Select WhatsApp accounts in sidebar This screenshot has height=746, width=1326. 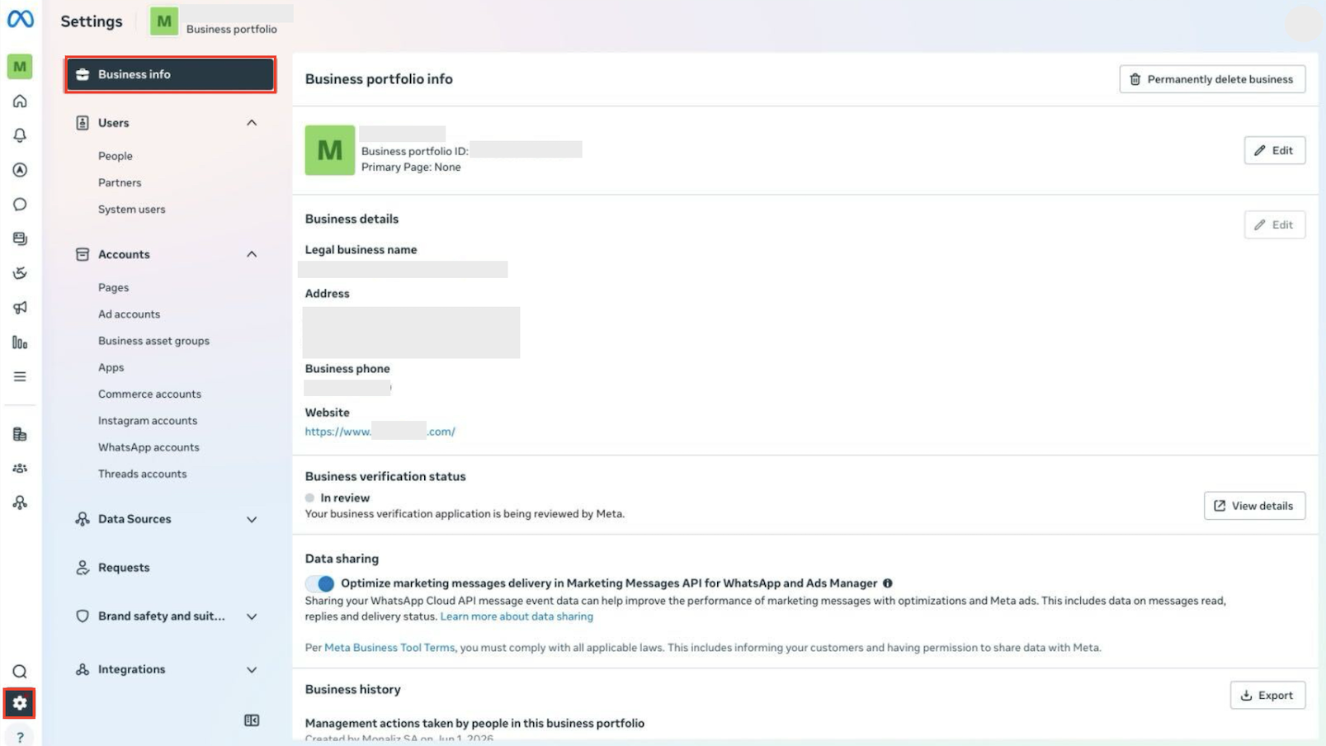149,447
